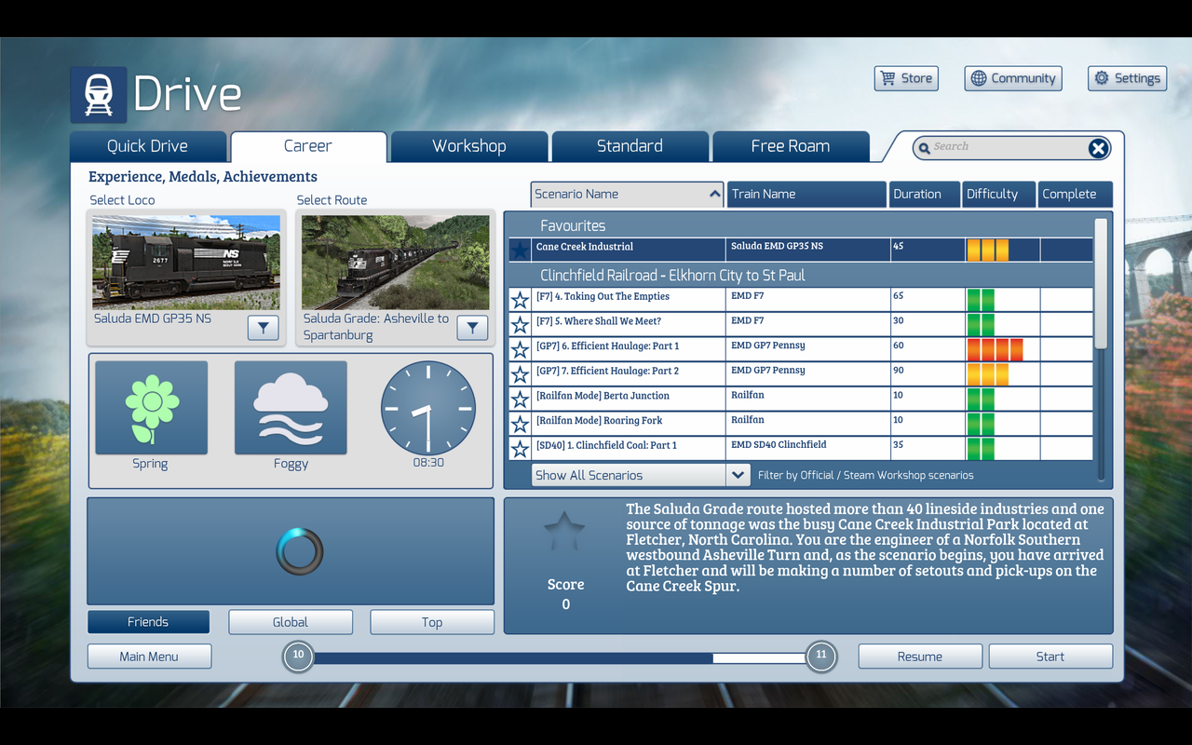Click the Foggy weather icon
1192x745 pixels.
click(x=291, y=408)
